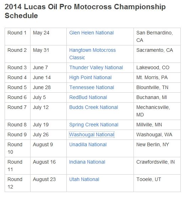Follow the Thunder Valley National link
185x197 pixels.
coord(96,67)
